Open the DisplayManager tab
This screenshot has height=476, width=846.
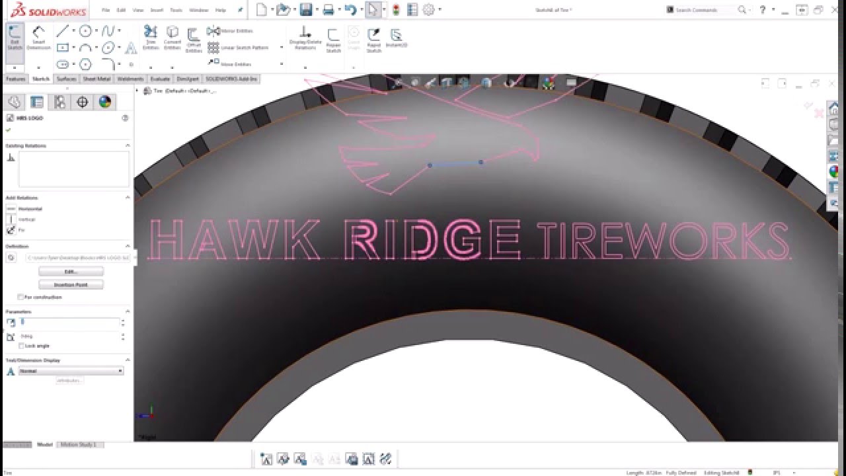105,102
